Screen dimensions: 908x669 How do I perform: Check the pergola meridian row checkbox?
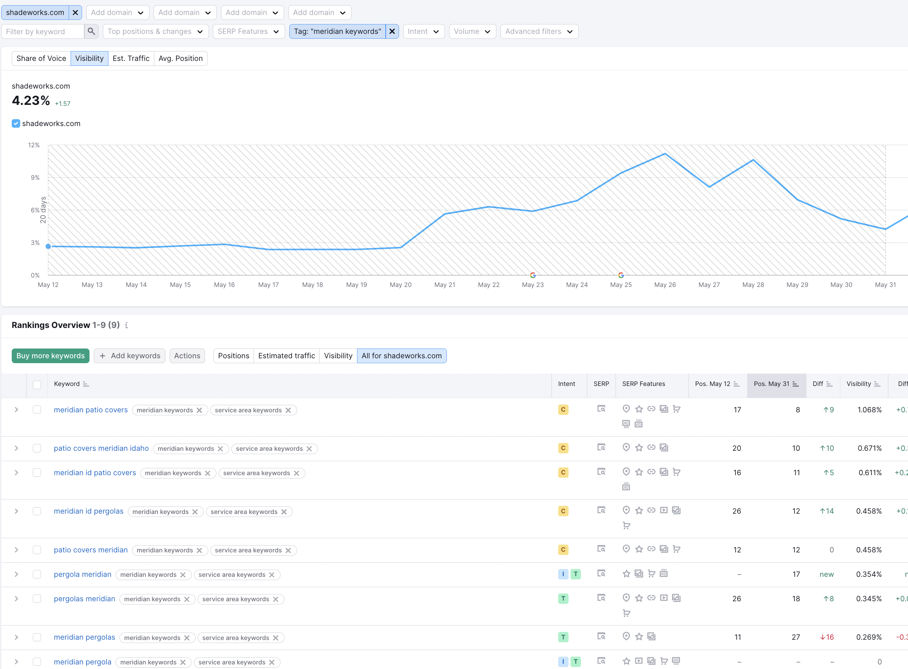(x=37, y=574)
